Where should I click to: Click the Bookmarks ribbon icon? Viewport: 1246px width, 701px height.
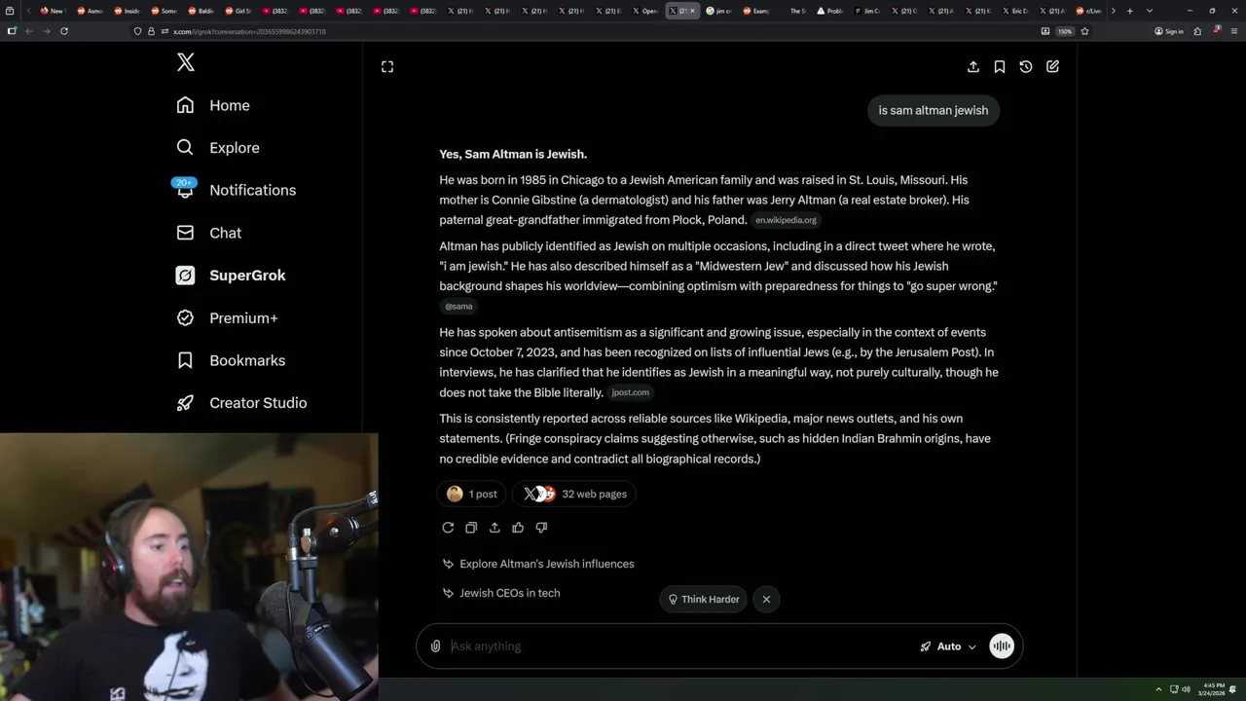[185, 360]
